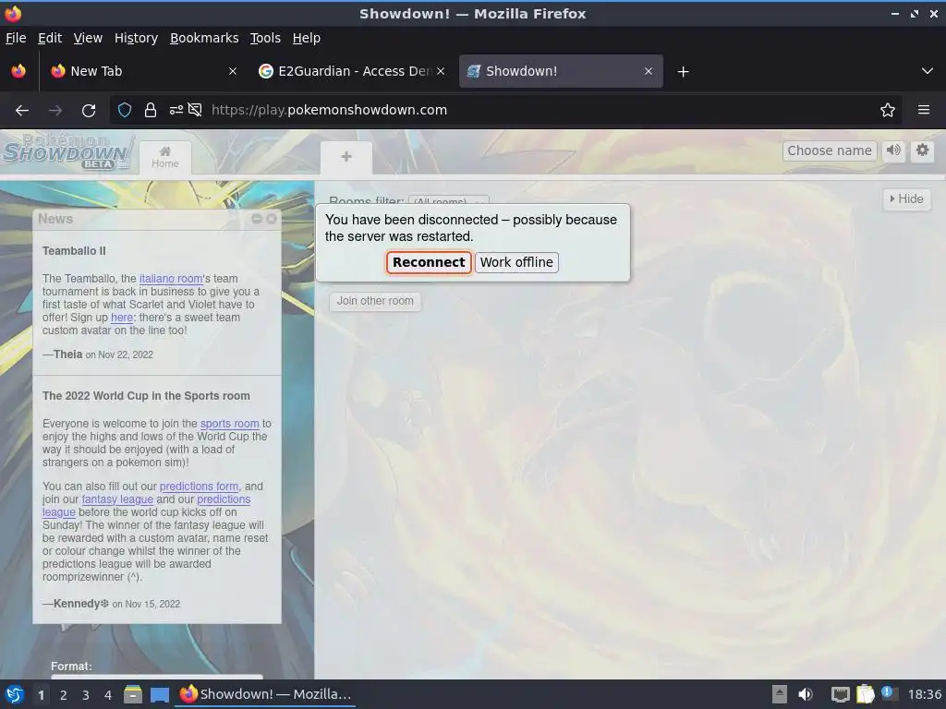The image size is (946, 709).
Task: Open the sports room link
Action: 229,423
